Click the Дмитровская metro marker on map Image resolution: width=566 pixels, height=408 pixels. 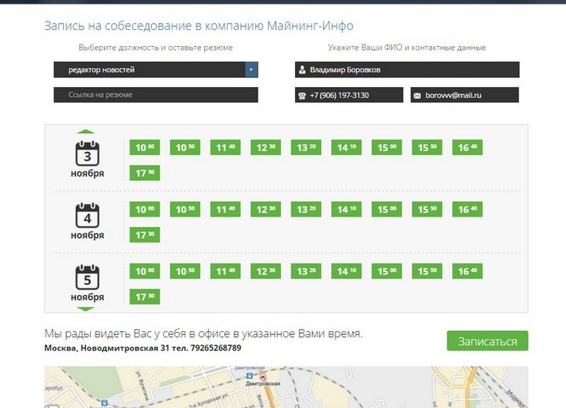pos(263,377)
